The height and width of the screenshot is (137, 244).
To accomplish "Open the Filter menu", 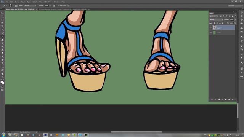I will pyautogui.click(x=40, y=2).
